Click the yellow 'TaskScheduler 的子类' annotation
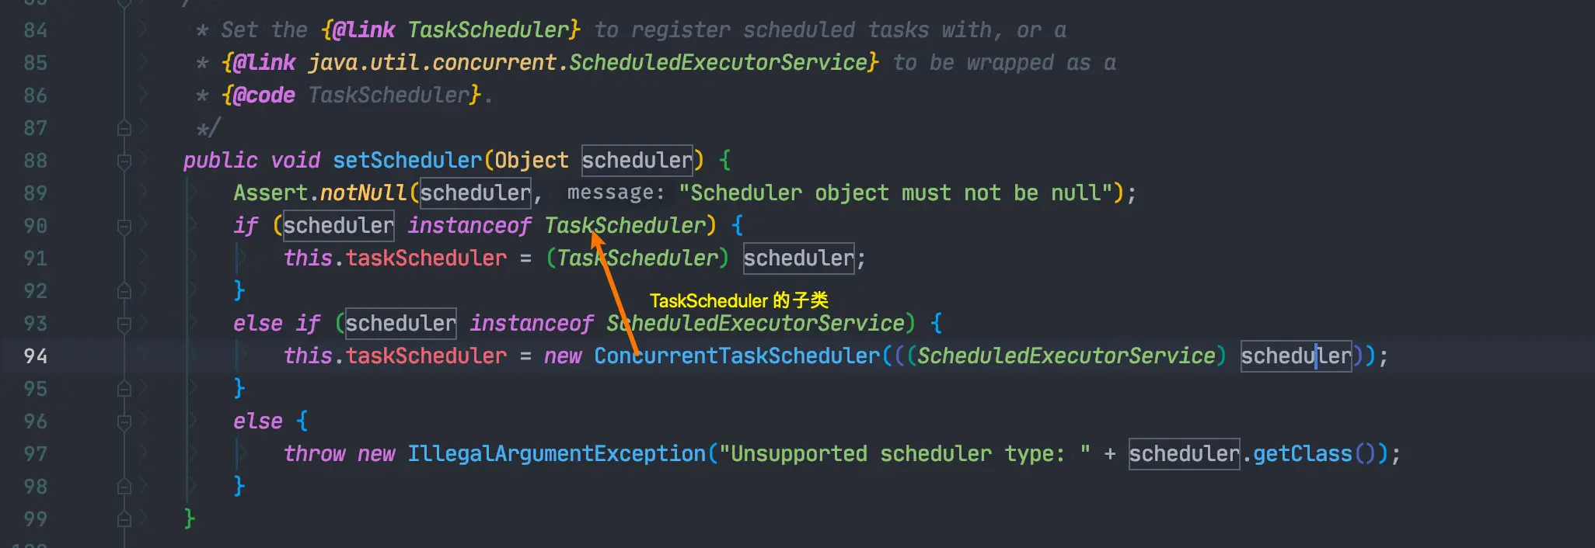 (739, 300)
